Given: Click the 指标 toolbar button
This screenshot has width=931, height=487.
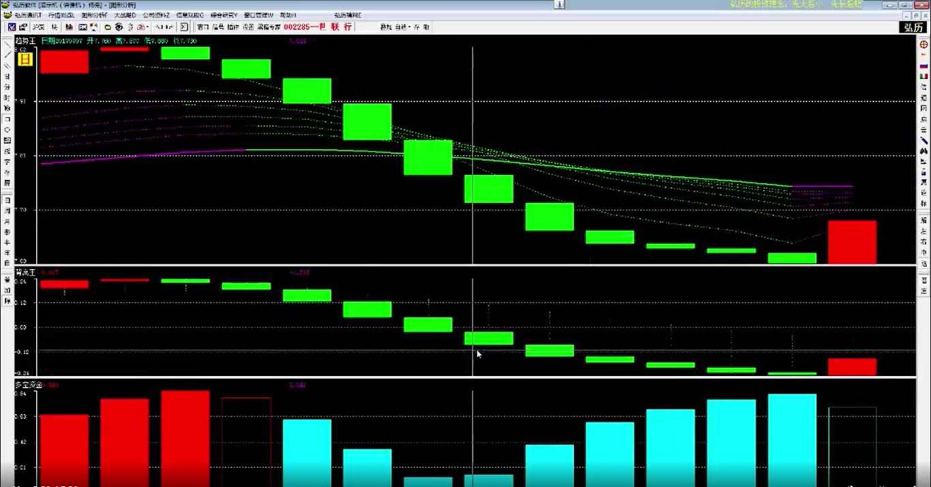Looking at the screenshot, I should pos(233,27).
